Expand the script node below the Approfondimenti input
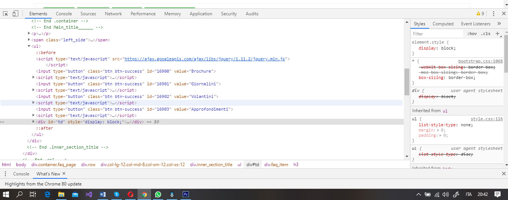 point(34,115)
